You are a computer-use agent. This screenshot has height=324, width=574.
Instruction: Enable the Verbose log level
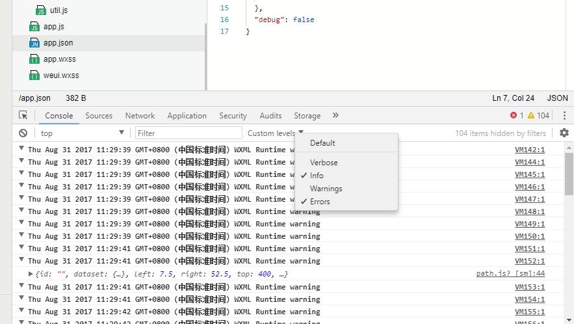(324, 163)
